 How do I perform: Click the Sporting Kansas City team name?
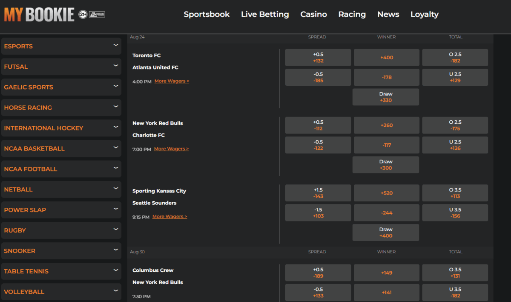click(x=159, y=191)
